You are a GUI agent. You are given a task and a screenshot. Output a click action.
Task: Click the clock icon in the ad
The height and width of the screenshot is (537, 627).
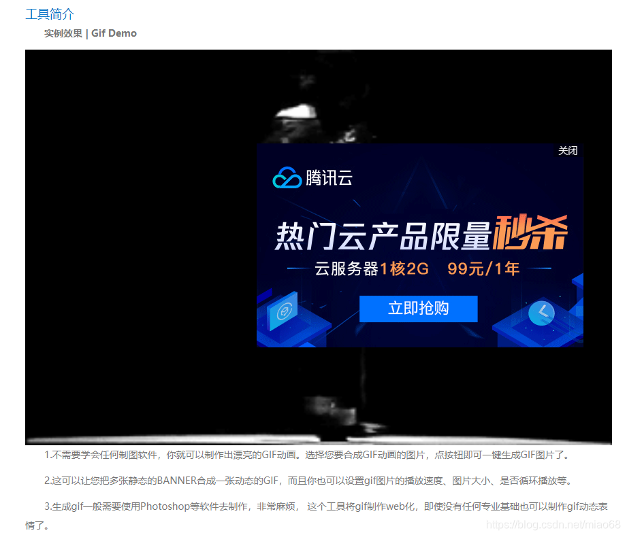click(x=541, y=312)
